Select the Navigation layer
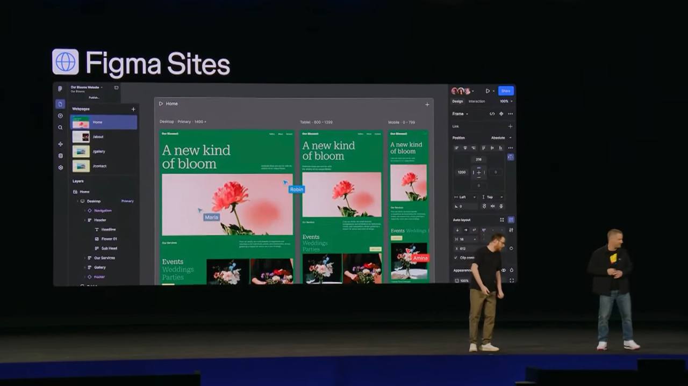 click(x=103, y=210)
